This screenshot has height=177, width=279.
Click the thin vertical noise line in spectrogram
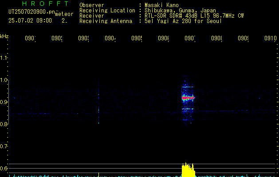[x=98, y=105]
